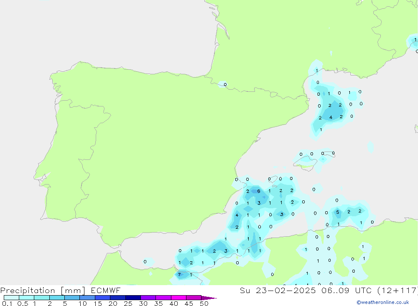Image resolution: width=418 pixels, height=306 pixels.
Task: Click the purple arrow tip of the legend
Action: tap(209, 298)
